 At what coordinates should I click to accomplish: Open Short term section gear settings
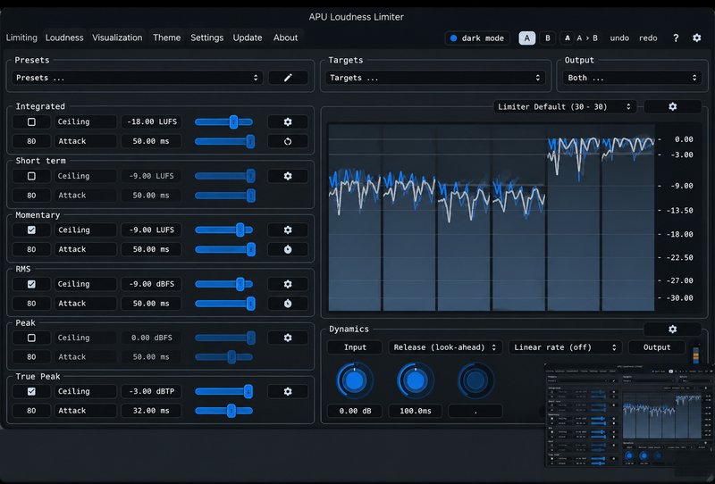tap(288, 176)
